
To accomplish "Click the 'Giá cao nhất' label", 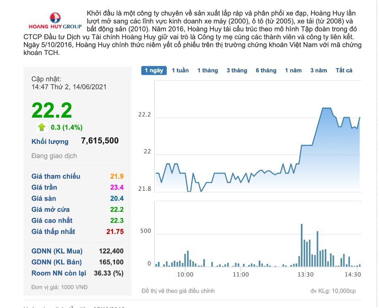I will [52, 220].
